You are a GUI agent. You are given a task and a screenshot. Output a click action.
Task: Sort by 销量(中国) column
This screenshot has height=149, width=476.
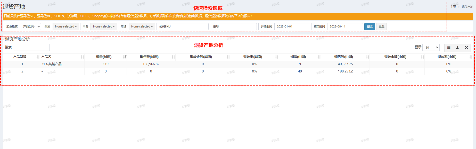point(319,57)
